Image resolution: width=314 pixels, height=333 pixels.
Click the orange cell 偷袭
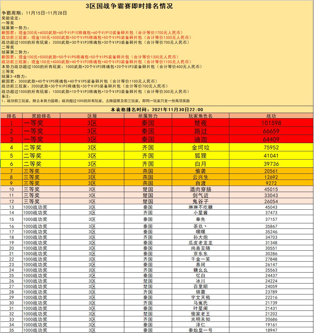tap(200, 171)
